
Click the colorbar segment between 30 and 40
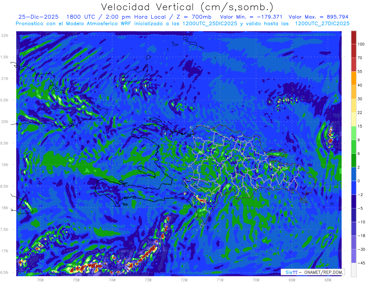(x=354, y=92)
